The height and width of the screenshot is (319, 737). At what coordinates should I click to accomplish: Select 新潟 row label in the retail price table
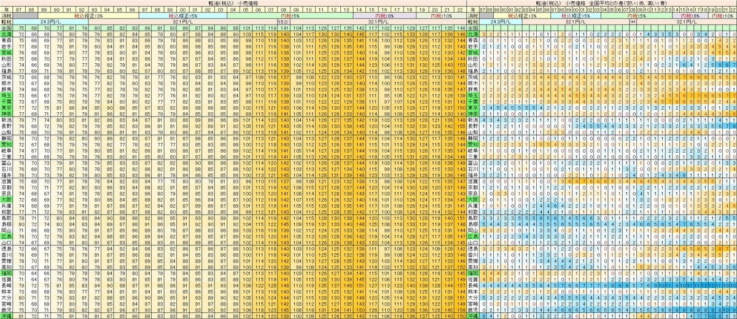pos(7,120)
